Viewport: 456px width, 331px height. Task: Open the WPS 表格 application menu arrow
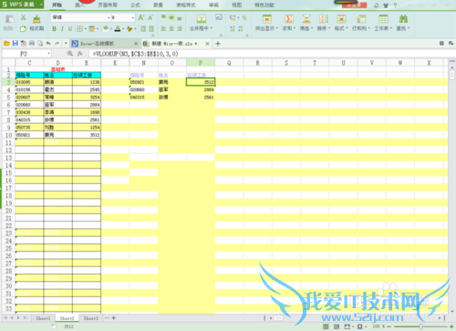point(41,5)
